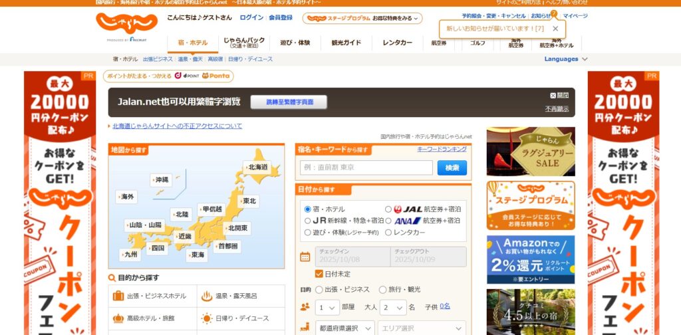Select 東北 on the map

[249, 201]
